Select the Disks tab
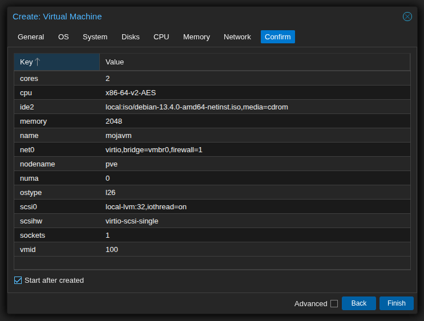The height and width of the screenshot is (321, 424). coord(131,37)
